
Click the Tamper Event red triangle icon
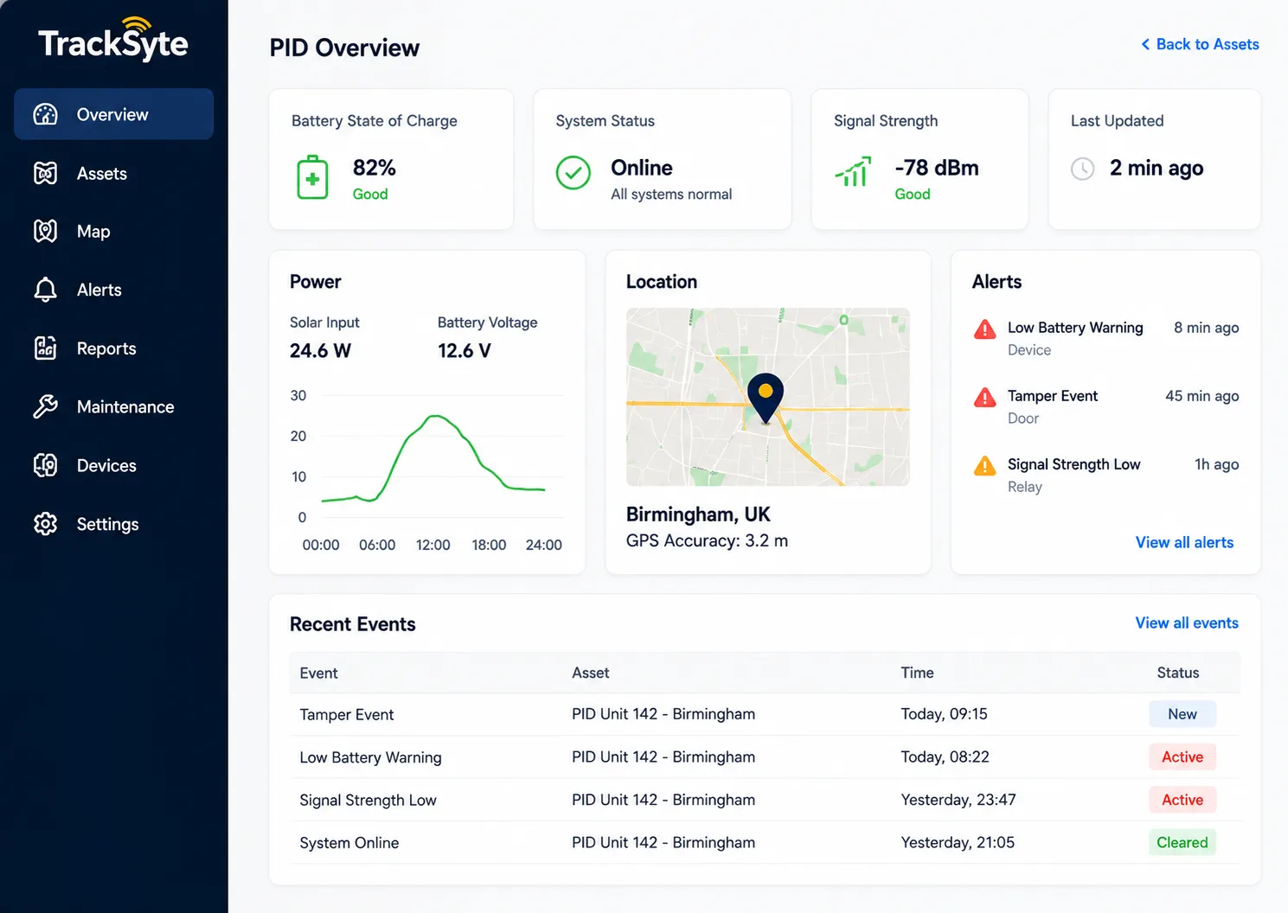(984, 398)
